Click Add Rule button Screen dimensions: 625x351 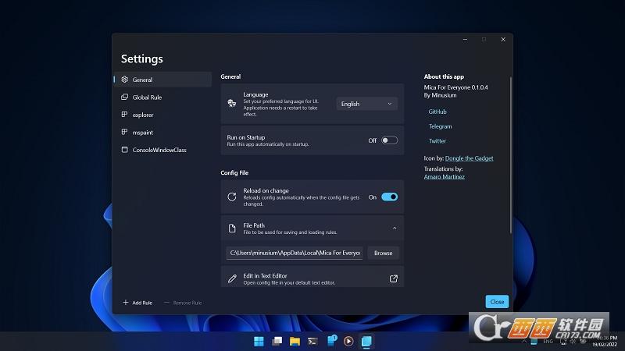(x=137, y=303)
